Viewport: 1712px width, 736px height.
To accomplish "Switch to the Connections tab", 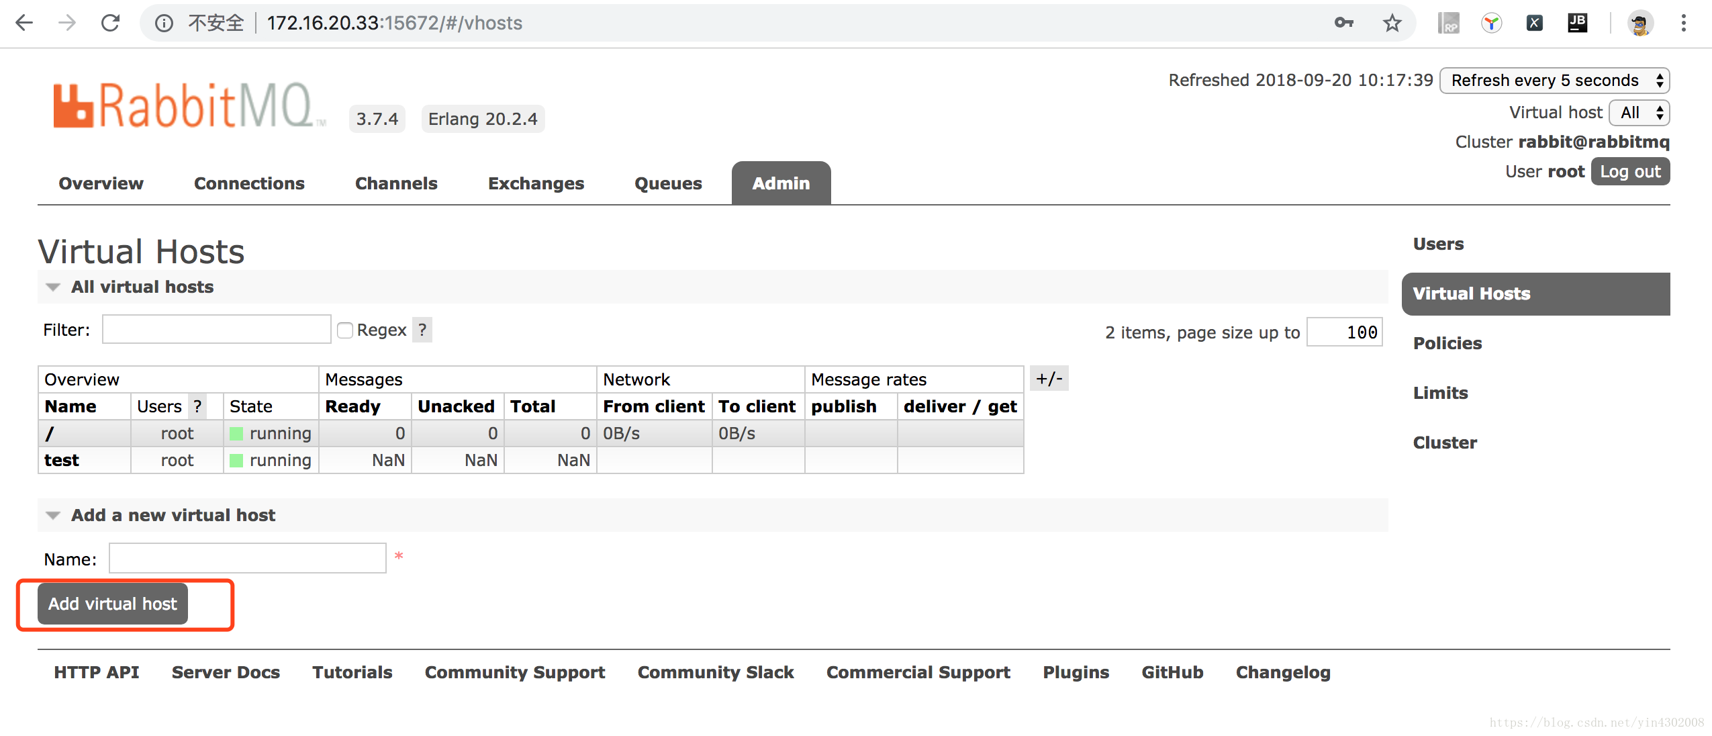I will tap(249, 183).
